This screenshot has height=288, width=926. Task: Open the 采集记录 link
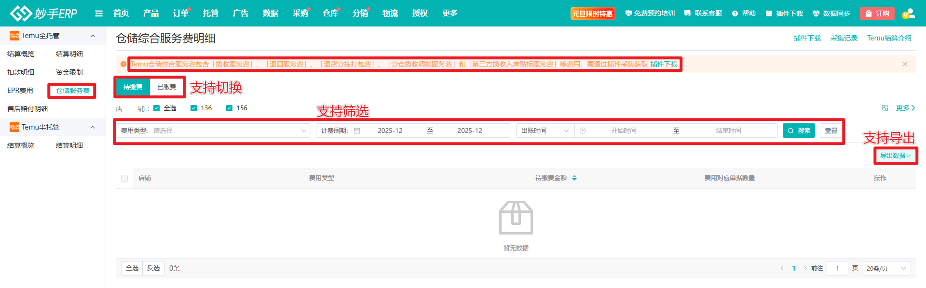point(844,38)
